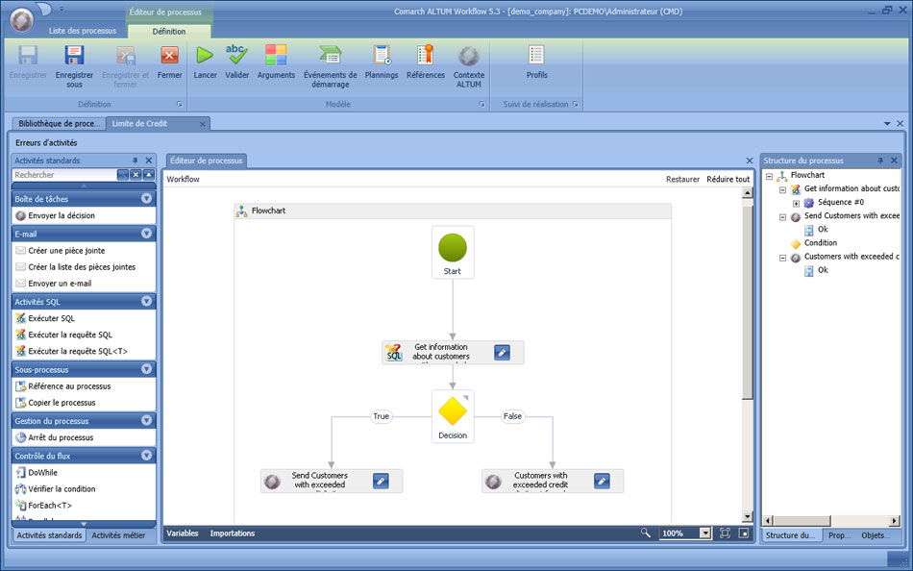Collapse the E-mail activity group
Image resolution: width=913 pixels, height=571 pixels.
click(x=146, y=234)
